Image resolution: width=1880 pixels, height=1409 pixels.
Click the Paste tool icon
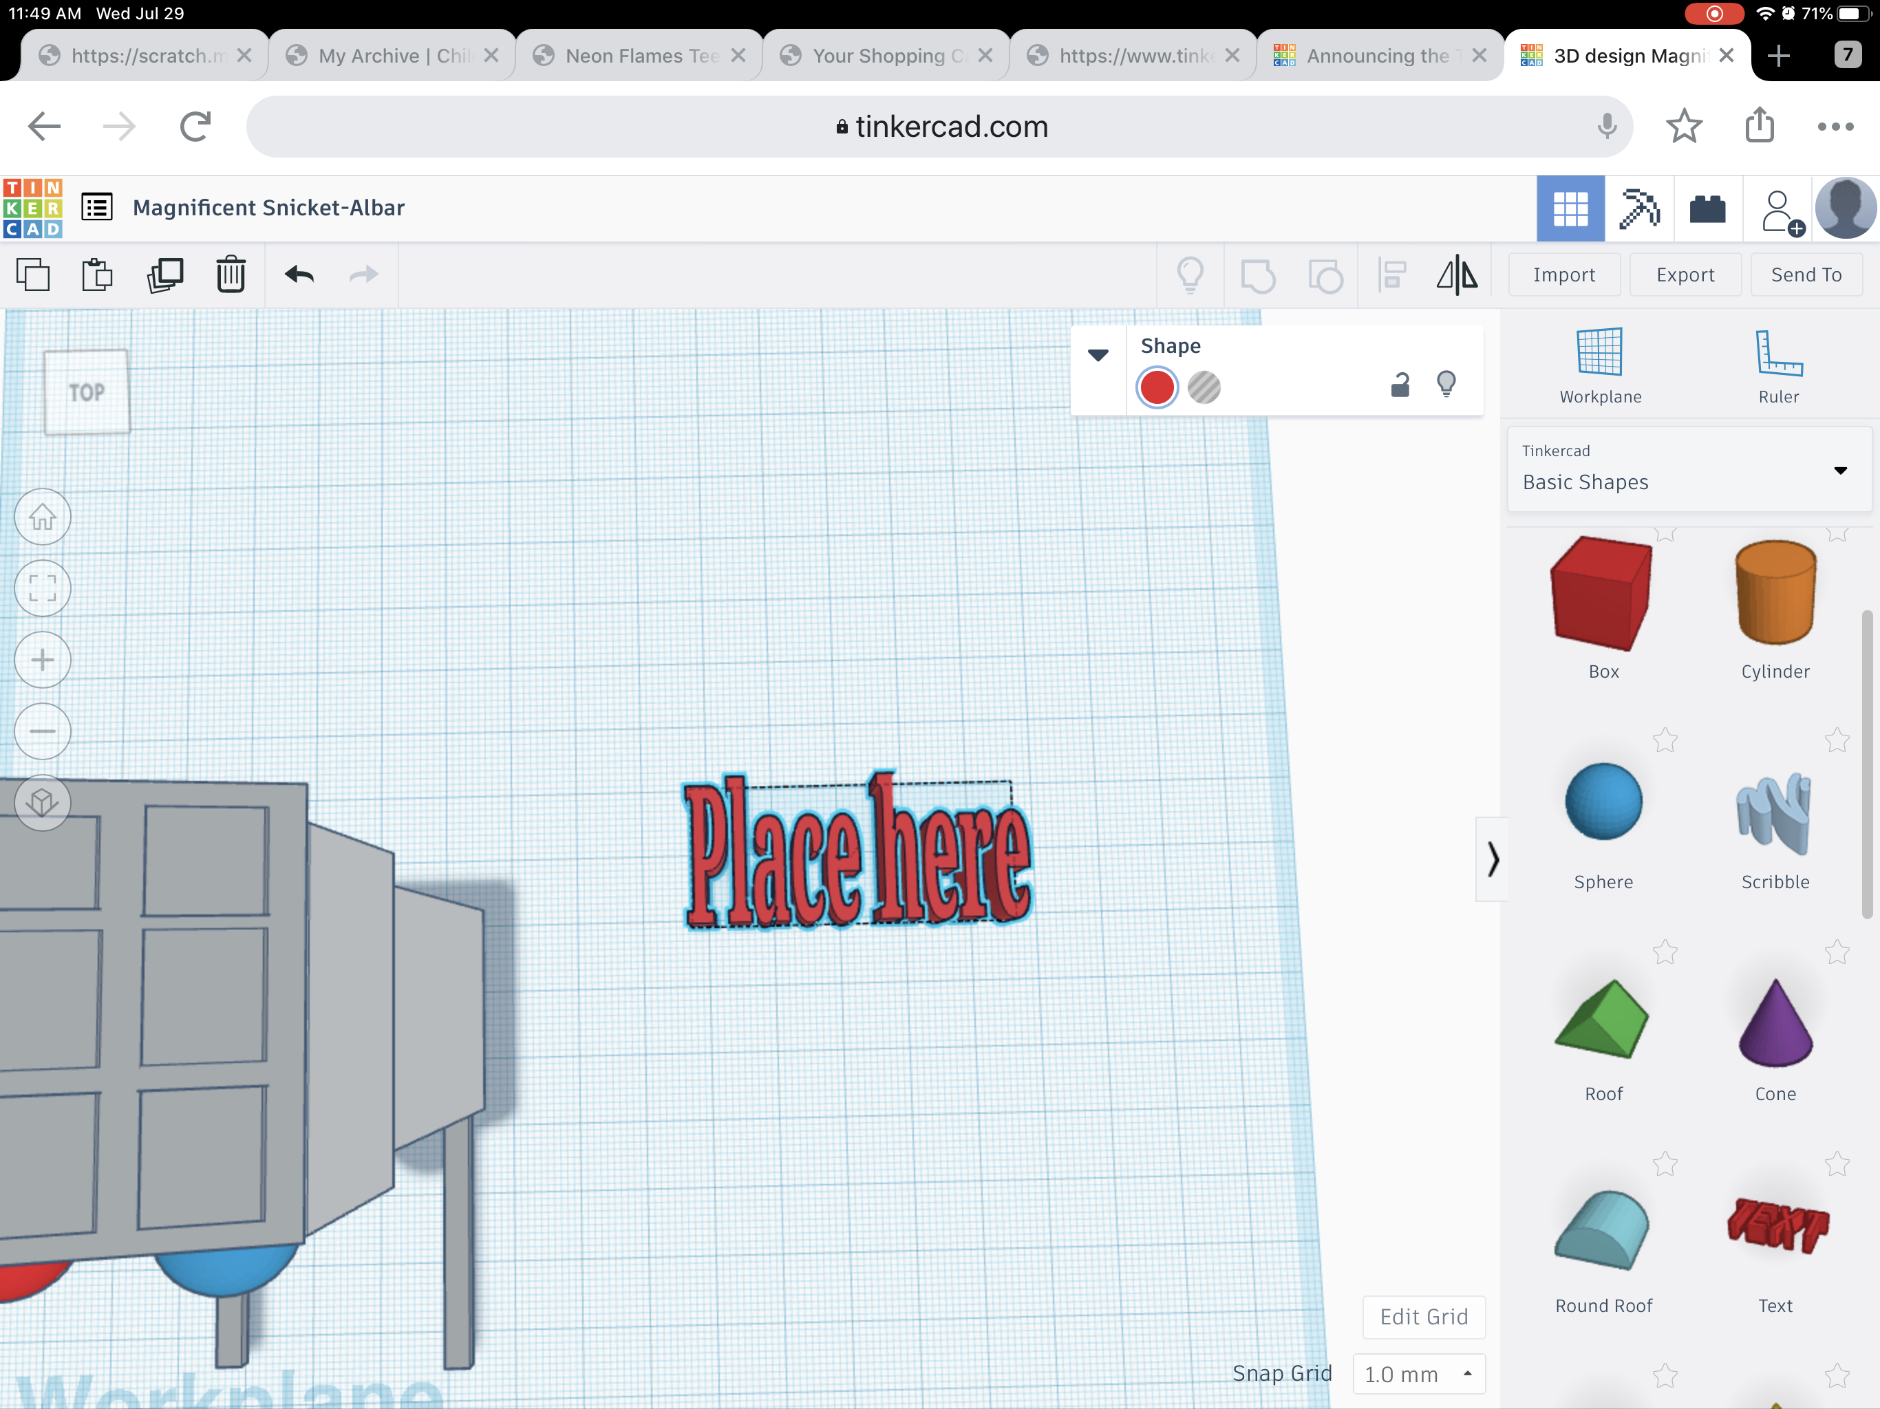[98, 275]
